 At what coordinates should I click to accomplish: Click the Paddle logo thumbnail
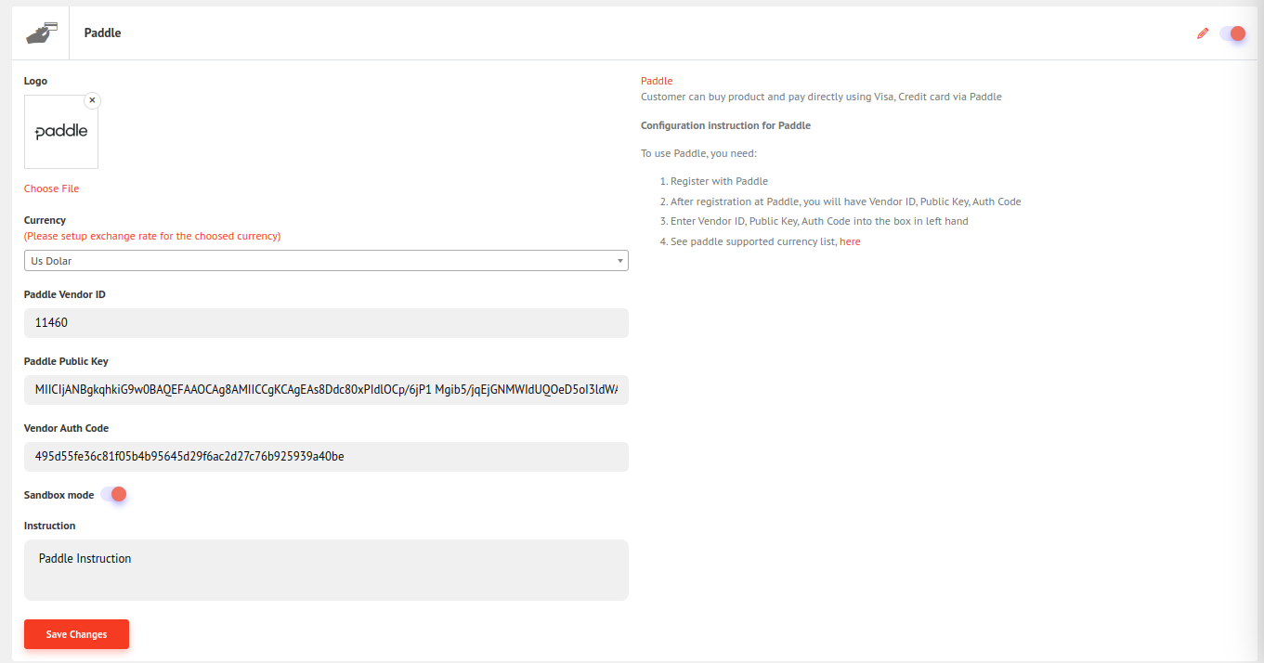tap(61, 132)
